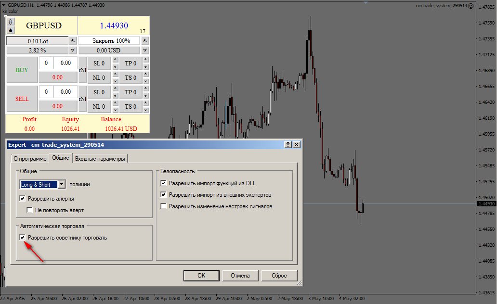Open the О программе tab
The image size is (497, 304).
[x=29, y=159]
